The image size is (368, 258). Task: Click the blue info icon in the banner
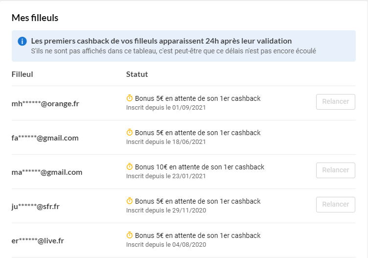(22, 41)
